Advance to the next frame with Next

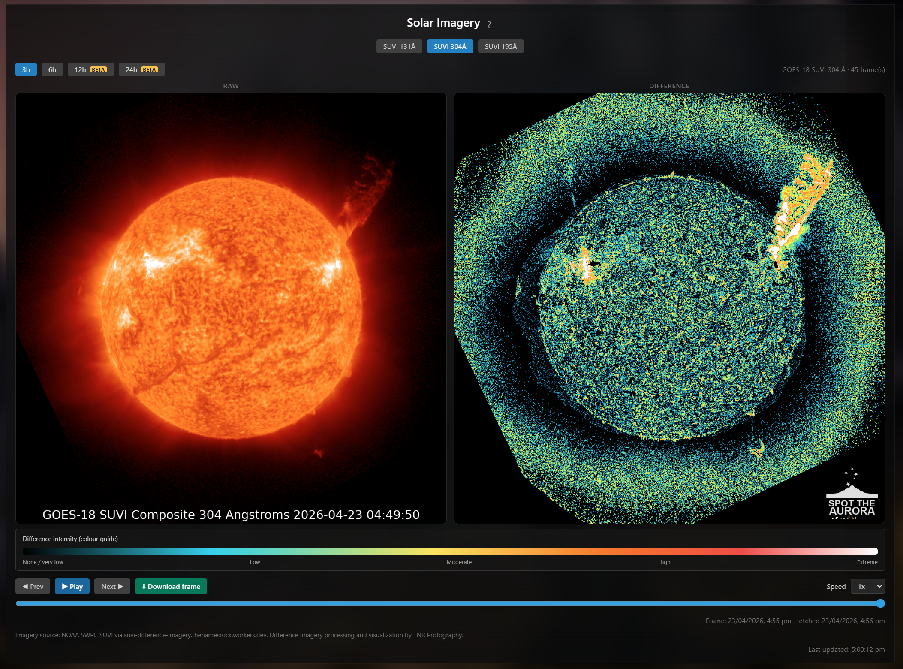[x=112, y=586]
